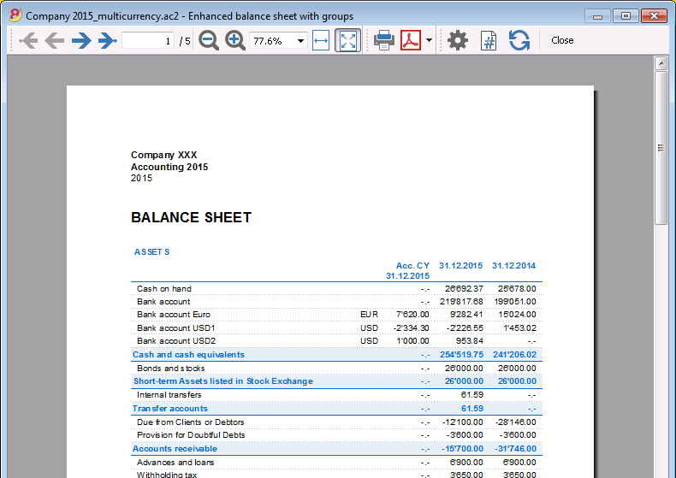
Task: Jump to the last page arrow
Action: pyautogui.click(x=107, y=40)
